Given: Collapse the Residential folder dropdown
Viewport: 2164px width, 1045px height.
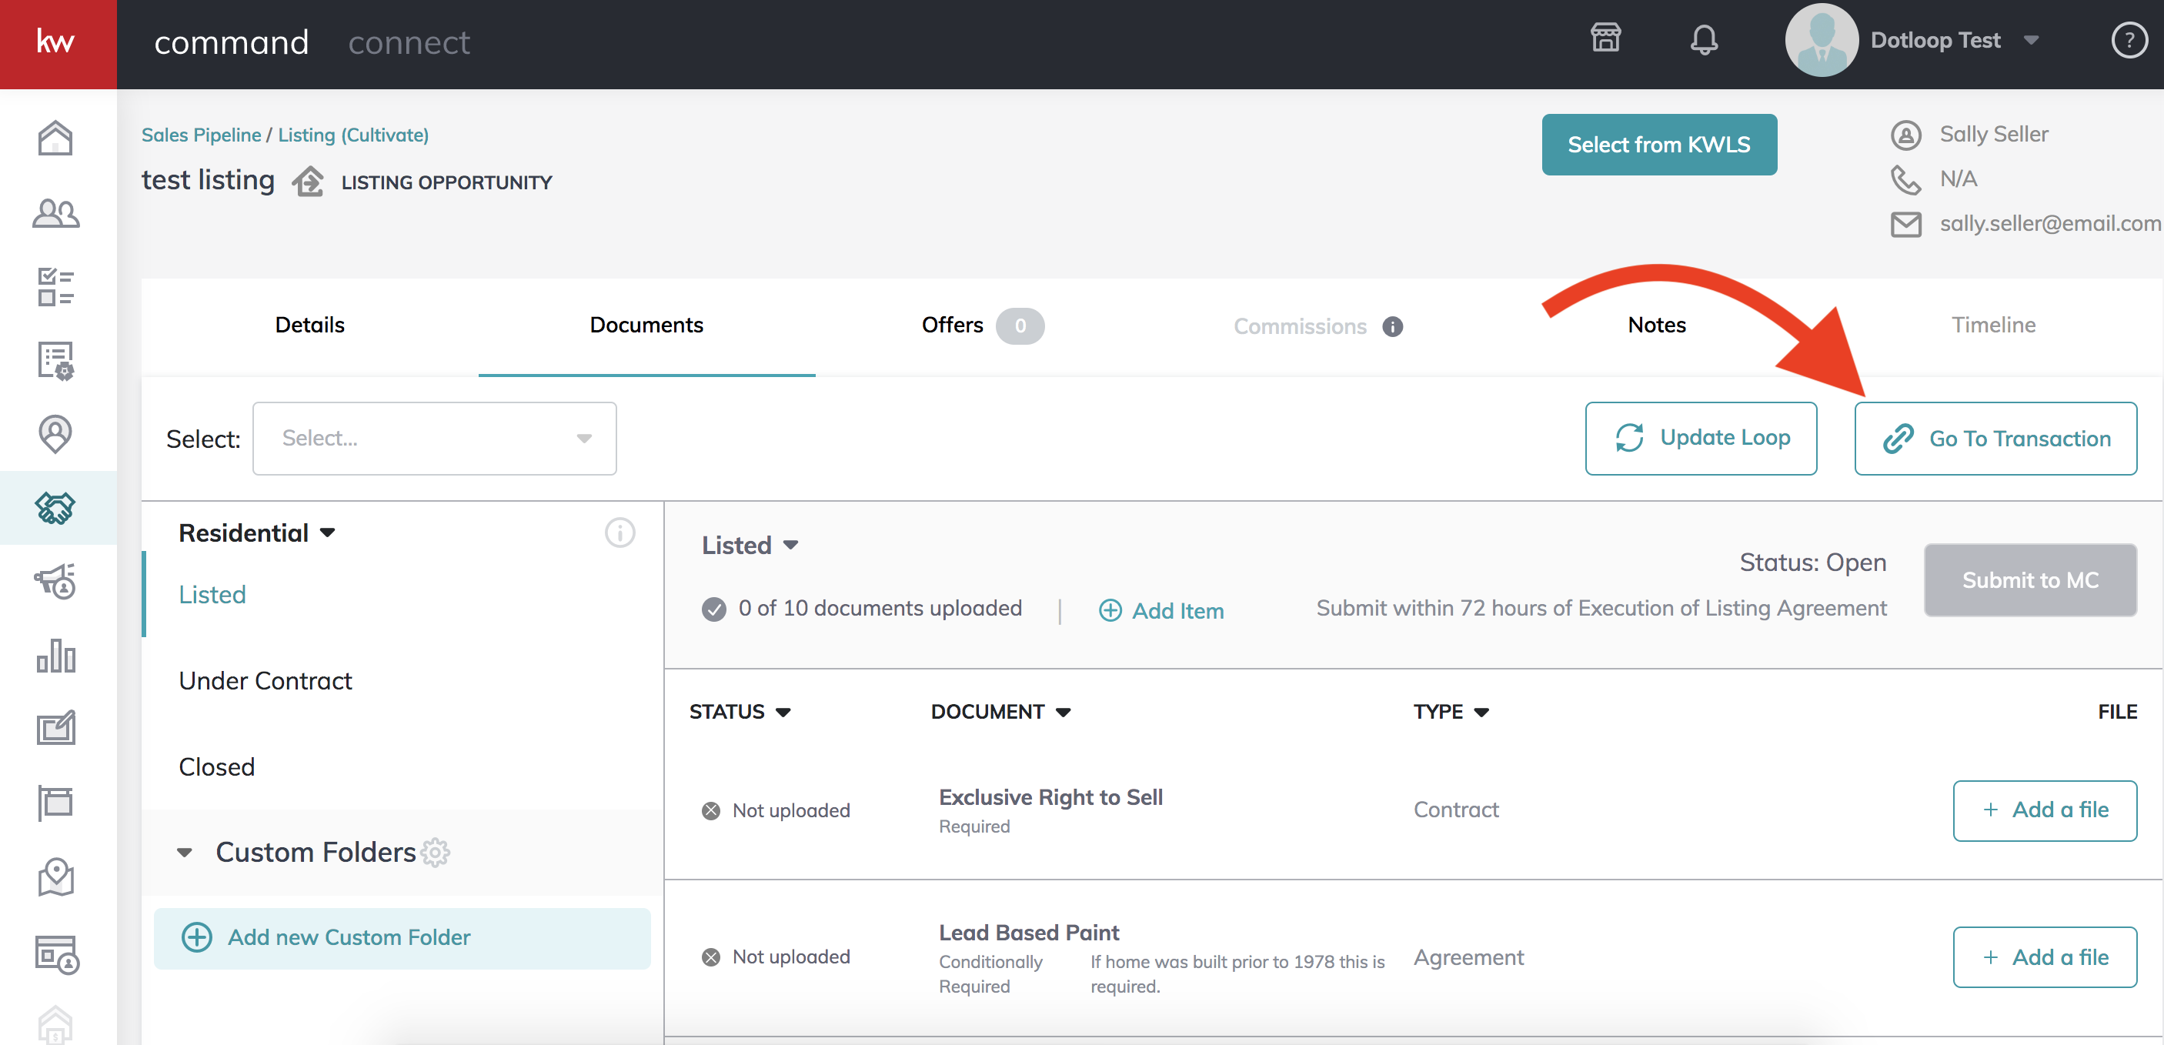Looking at the screenshot, I should pos(329,532).
